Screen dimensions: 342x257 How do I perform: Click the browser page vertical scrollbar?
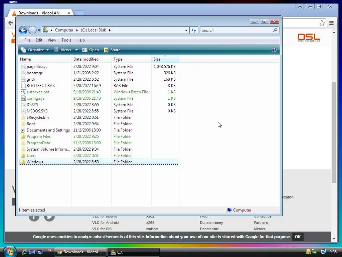(334, 132)
